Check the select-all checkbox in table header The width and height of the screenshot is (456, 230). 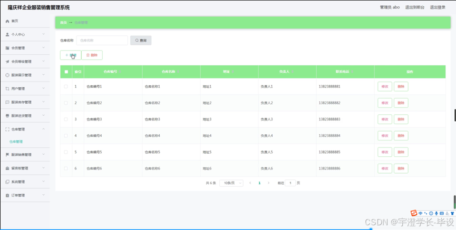click(x=66, y=72)
